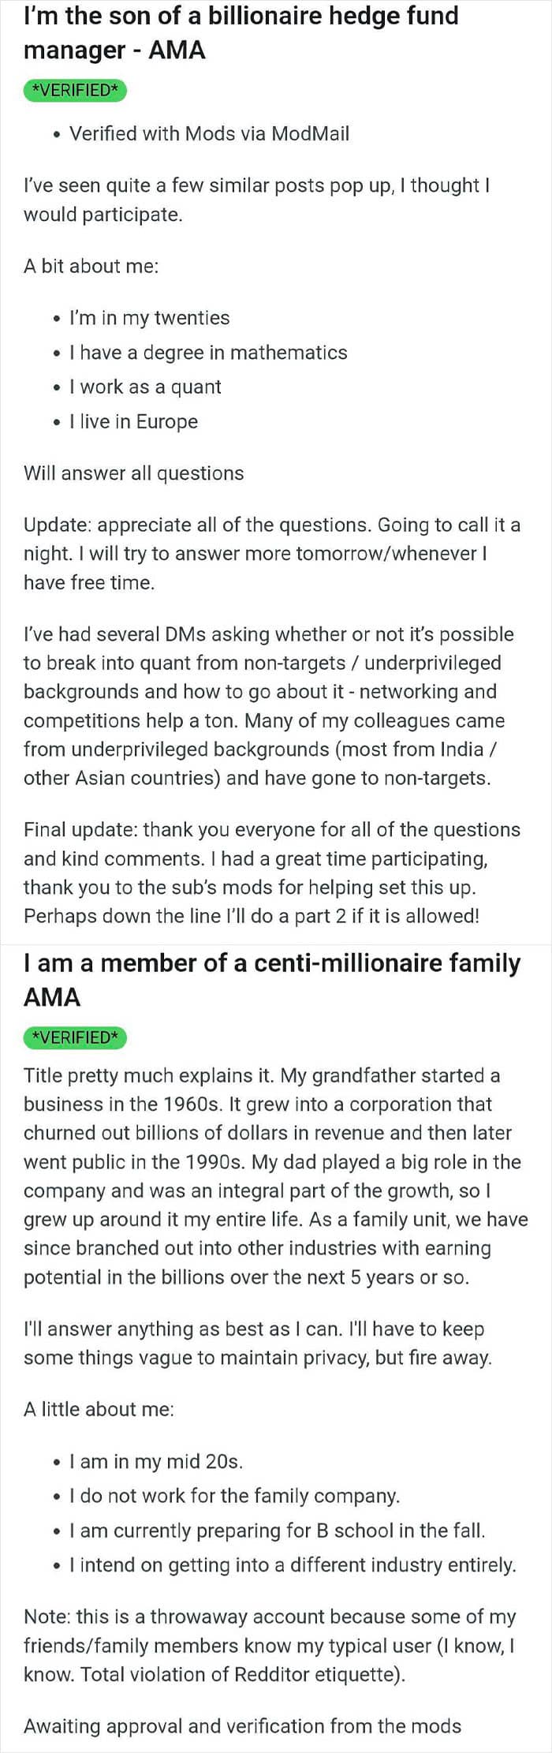Click the 'I'll answer anything as best' paragraph
The image size is (552, 1753).
tap(258, 1344)
